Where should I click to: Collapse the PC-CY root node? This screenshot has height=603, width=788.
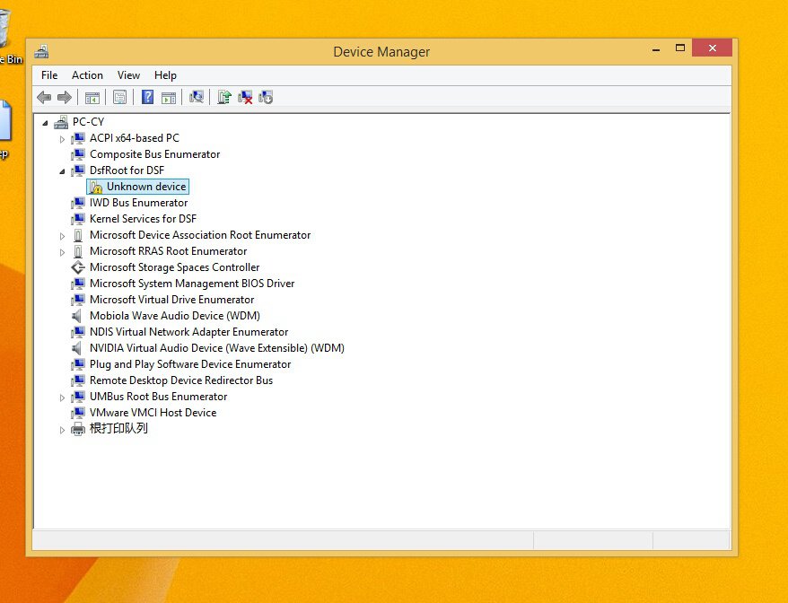click(x=46, y=122)
